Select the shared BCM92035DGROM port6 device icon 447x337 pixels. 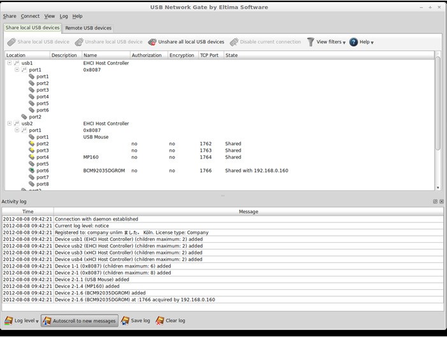point(31,171)
